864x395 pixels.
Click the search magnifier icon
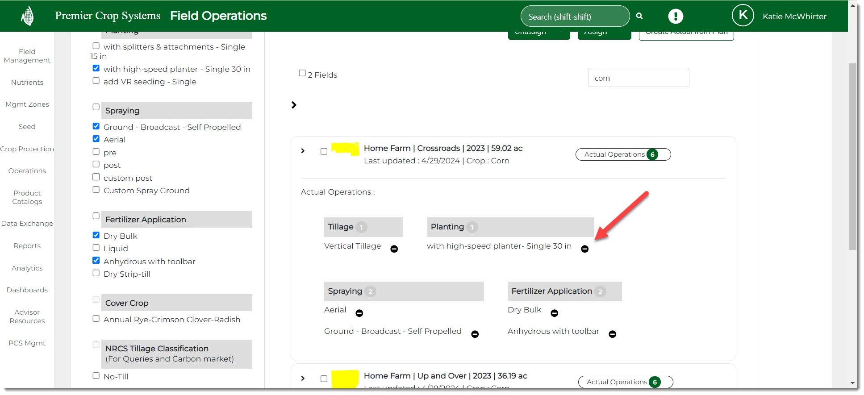point(639,16)
